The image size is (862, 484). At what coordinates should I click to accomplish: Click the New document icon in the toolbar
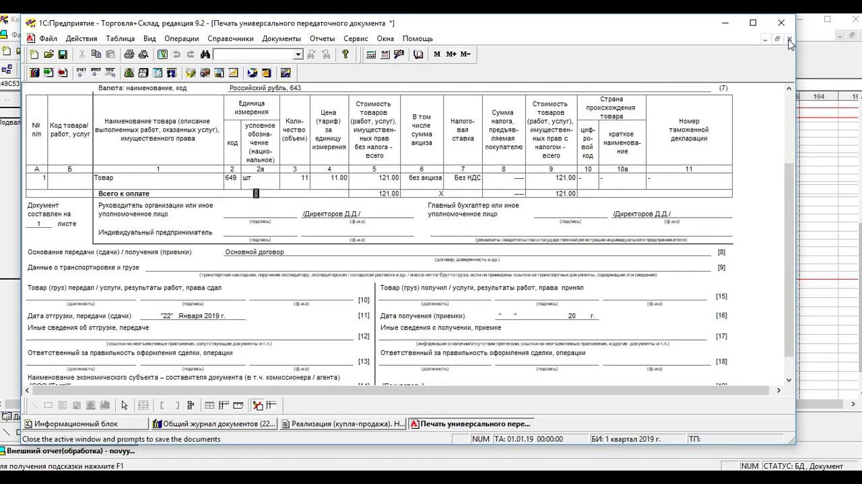click(x=34, y=54)
